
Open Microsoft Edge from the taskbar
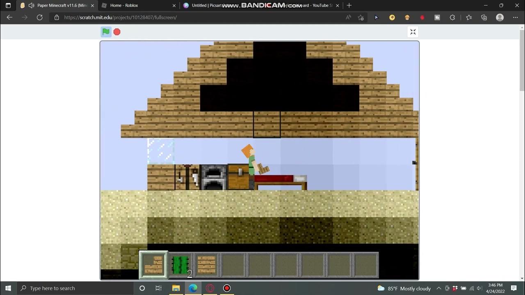click(x=193, y=288)
